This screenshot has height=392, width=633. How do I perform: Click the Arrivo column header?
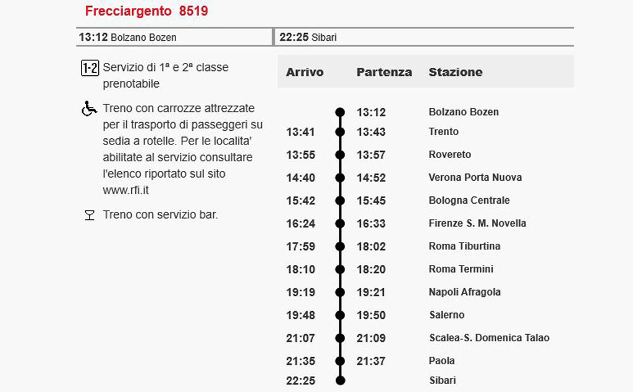(x=305, y=72)
